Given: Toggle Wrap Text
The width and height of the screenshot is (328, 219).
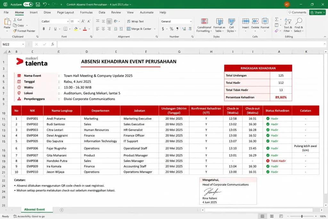Looking at the screenshot, I should point(135,21).
